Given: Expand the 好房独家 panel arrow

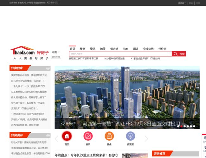Looking at the screenshot, I should tap(48, 68).
